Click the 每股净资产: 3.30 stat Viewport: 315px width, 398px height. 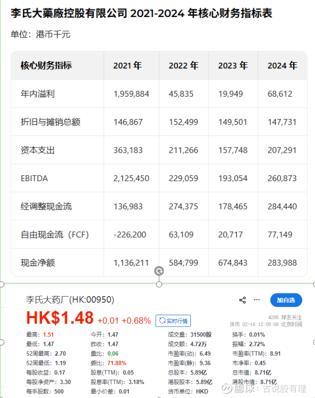pos(49,382)
